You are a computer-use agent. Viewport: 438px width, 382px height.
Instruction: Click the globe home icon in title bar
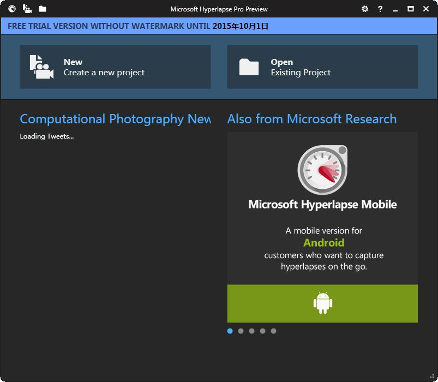(x=12, y=9)
